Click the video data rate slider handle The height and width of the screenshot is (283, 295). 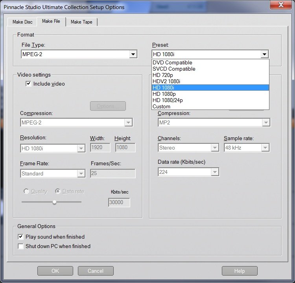(54, 202)
